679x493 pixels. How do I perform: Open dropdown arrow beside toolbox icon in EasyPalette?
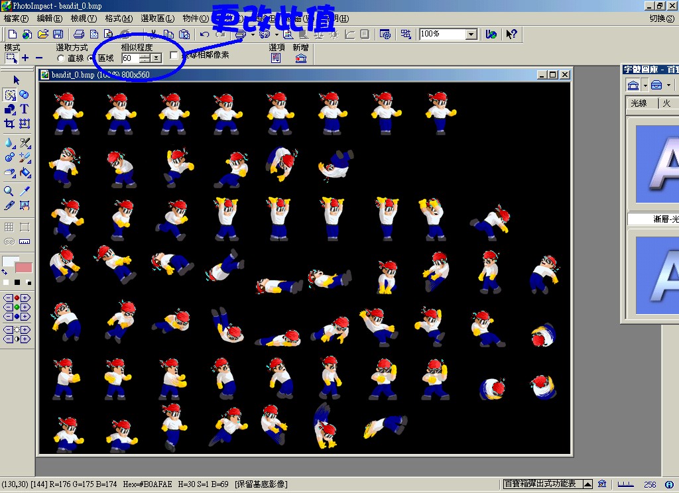pyautogui.click(x=668, y=85)
